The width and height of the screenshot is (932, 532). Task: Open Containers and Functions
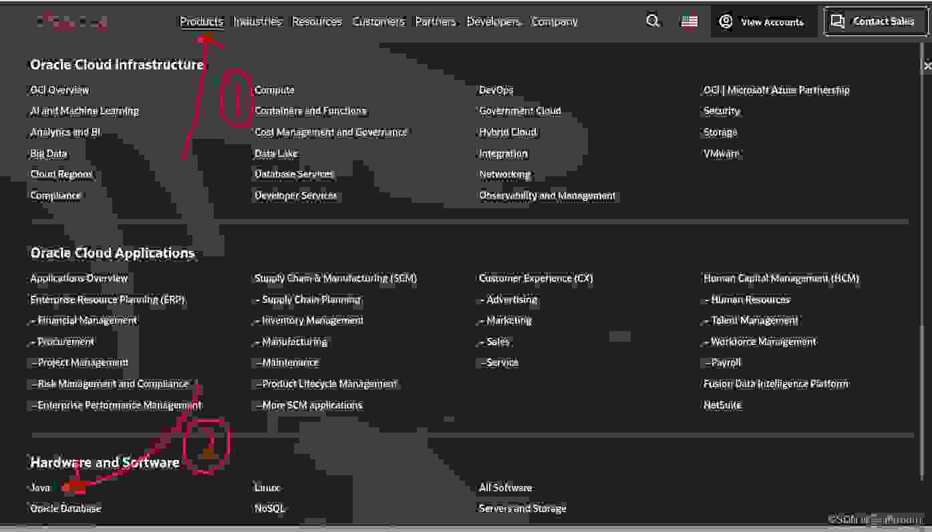(x=310, y=111)
